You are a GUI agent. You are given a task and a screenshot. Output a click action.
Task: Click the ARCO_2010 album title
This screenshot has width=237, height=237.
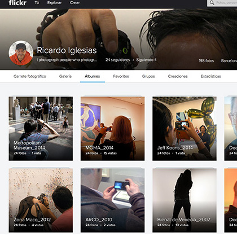coord(99,220)
